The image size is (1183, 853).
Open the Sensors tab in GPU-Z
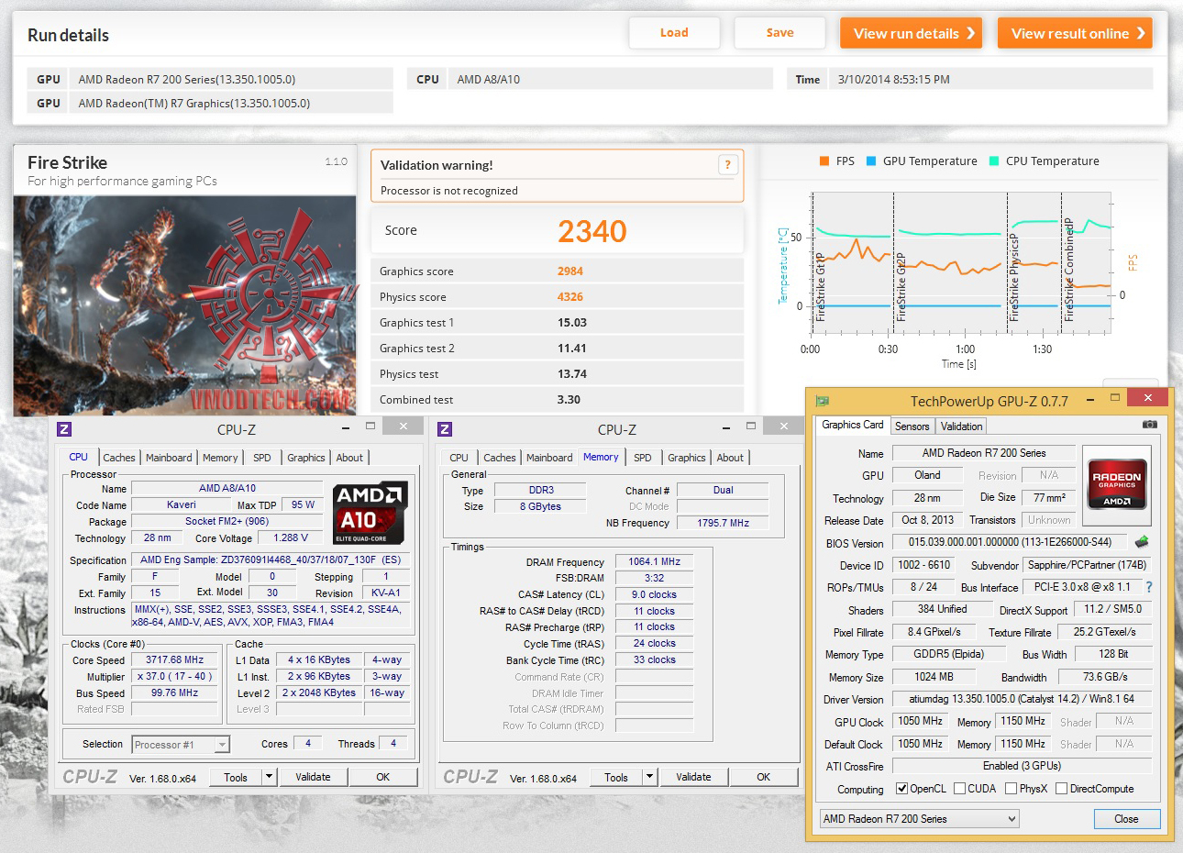(912, 426)
